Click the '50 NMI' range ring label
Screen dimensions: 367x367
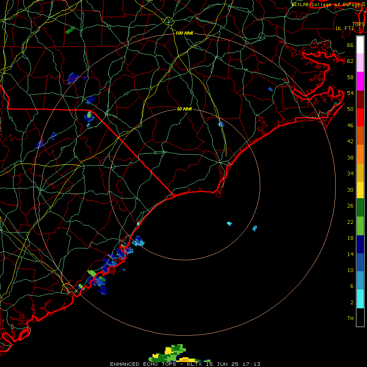[x=184, y=109]
